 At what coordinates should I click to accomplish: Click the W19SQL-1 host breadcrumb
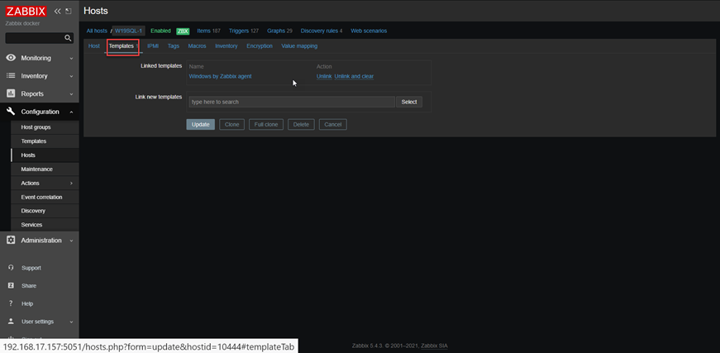tap(129, 31)
